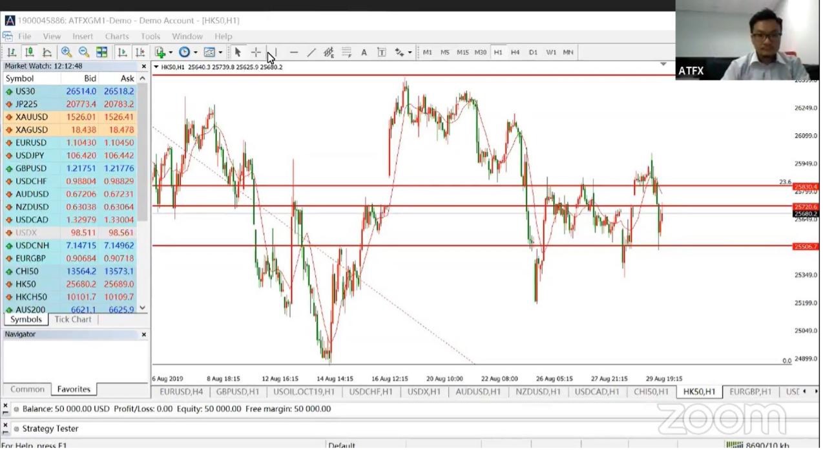Image resolution: width=823 pixels, height=450 pixels.
Task: Set timeframe to H4
Action: click(515, 52)
